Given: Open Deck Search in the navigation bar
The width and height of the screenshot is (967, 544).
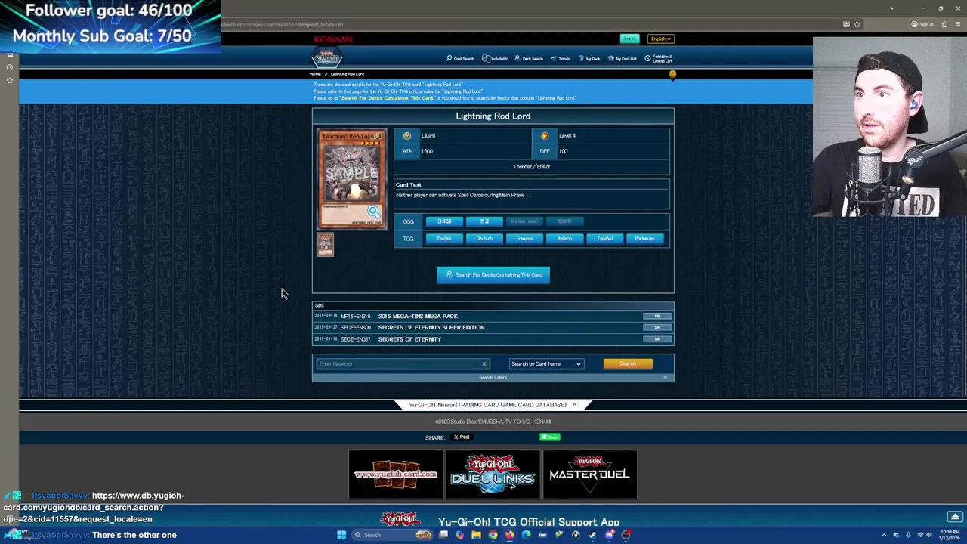Looking at the screenshot, I should tap(529, 58).
